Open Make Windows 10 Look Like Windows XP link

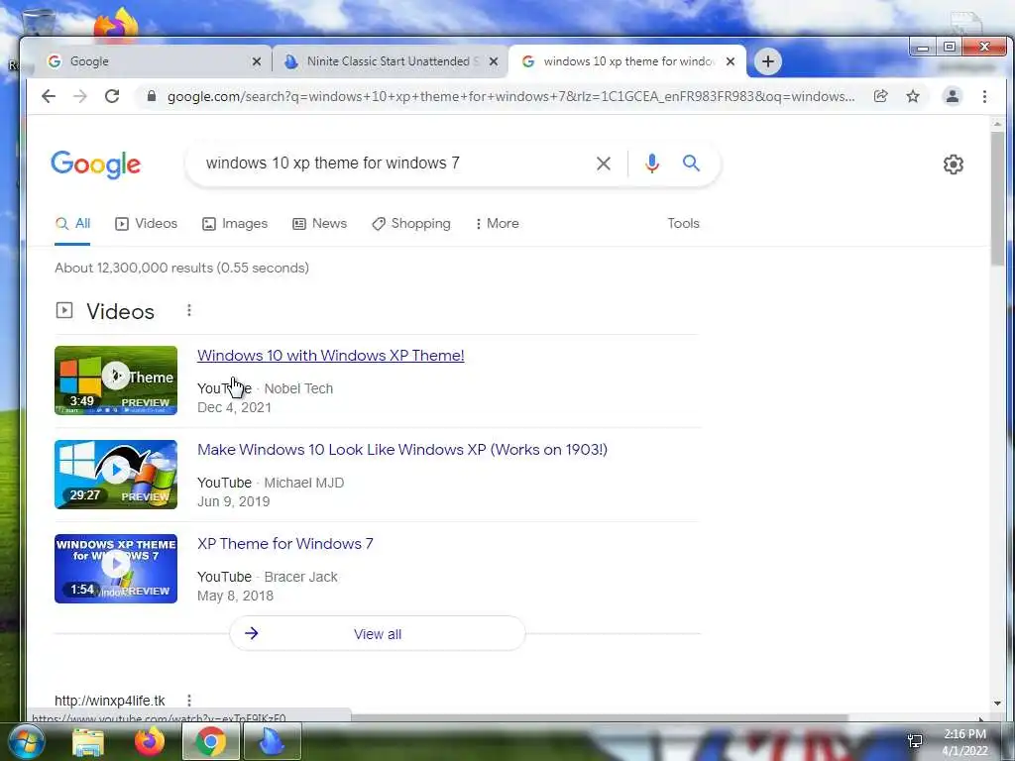(x=402, y=449)
